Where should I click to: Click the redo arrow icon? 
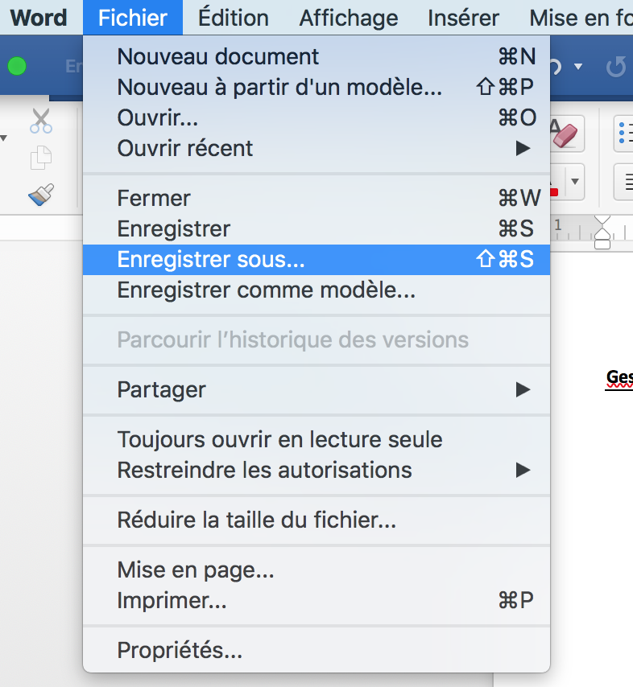616,67
